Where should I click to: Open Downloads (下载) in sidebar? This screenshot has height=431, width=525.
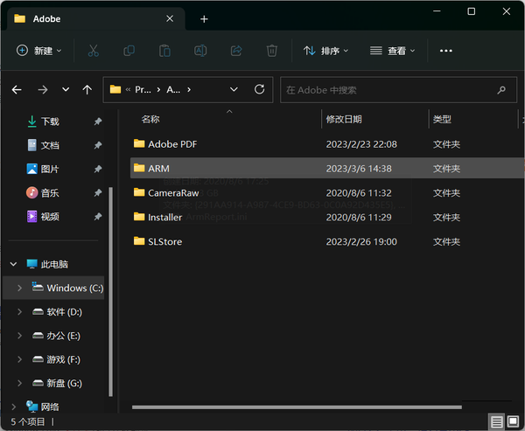click(x=50, y=122)
